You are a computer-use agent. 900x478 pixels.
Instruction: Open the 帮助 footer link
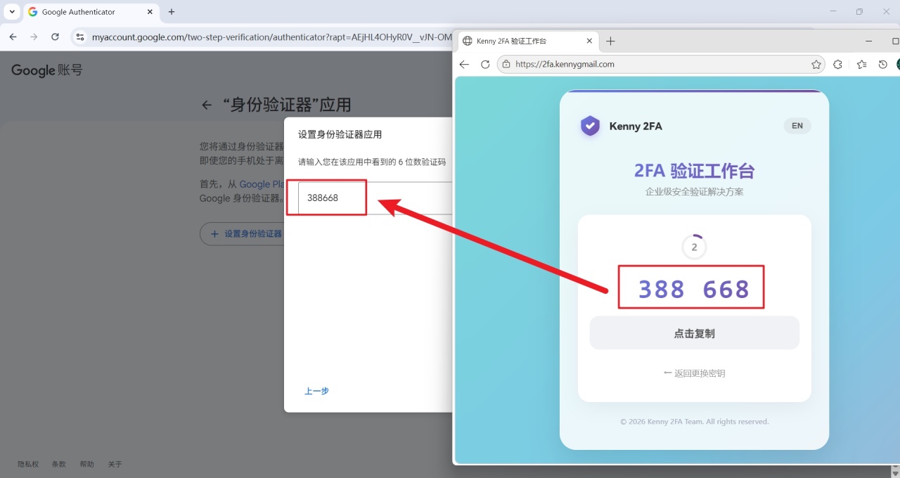point(86,464)
